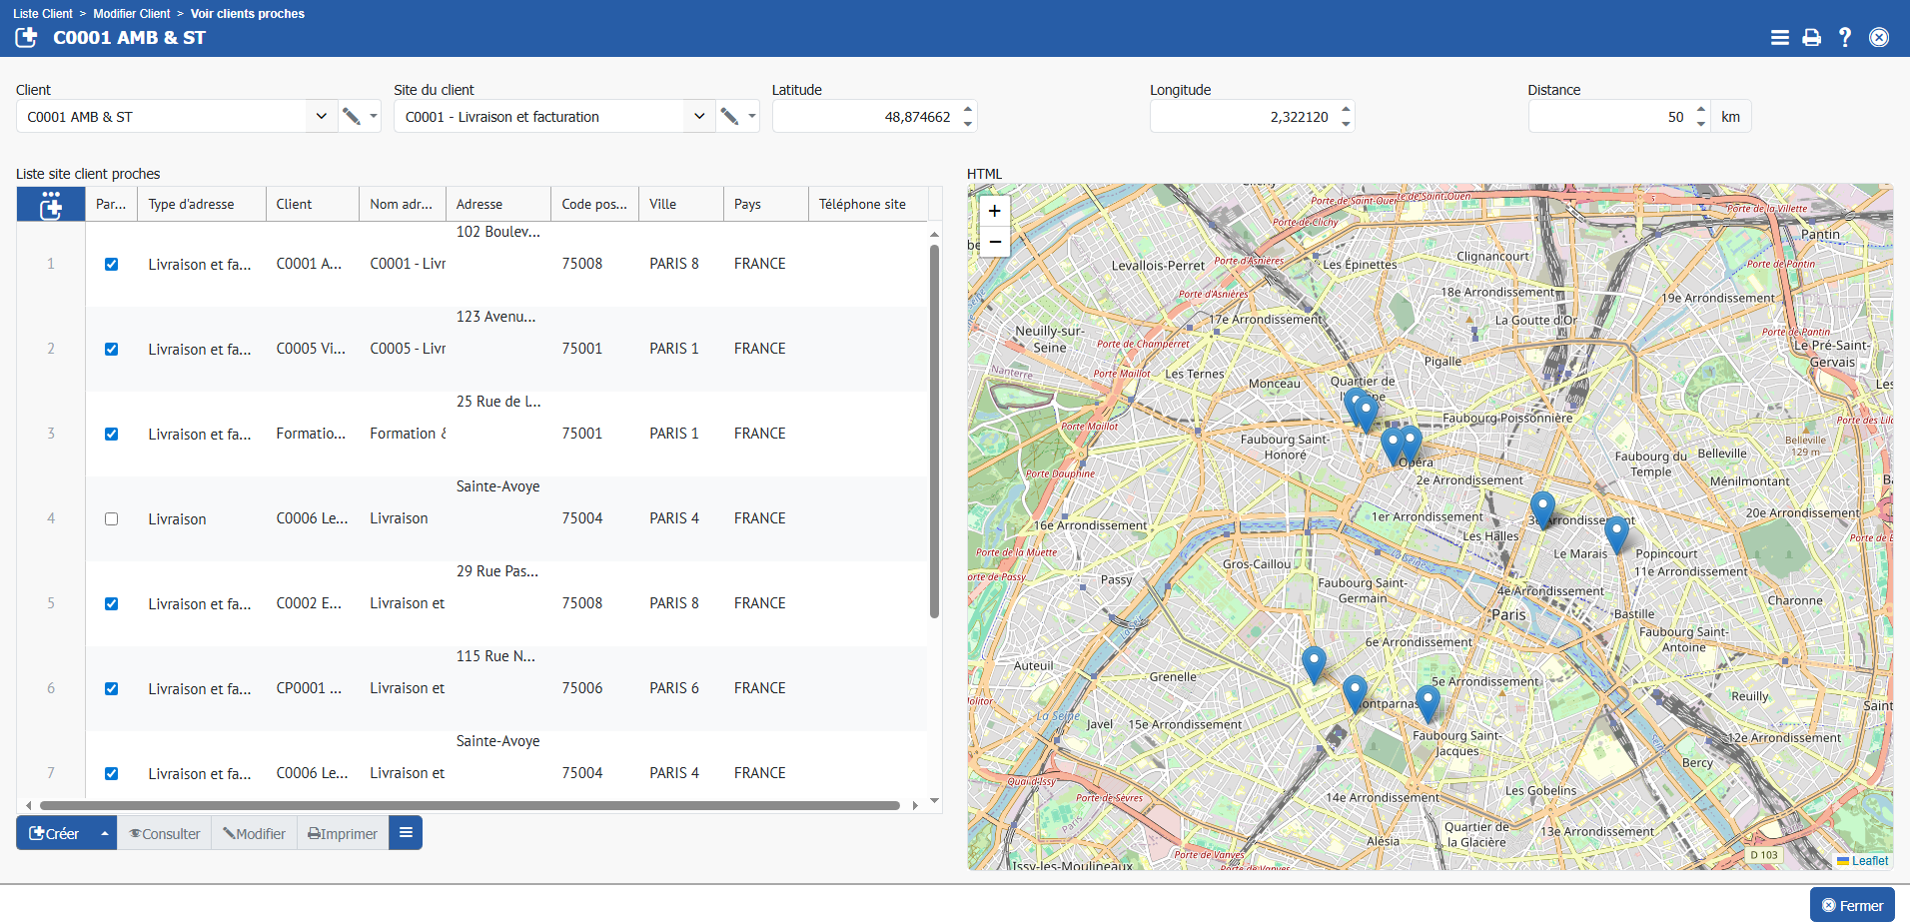Open the Créer button dropdown arrow
The height and width of the screenshot is (924, 1910).
pos(104,833)
